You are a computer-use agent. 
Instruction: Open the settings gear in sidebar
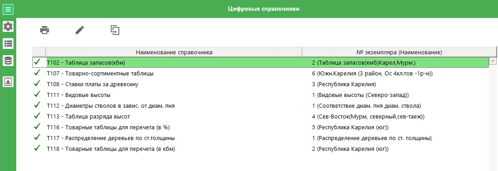coord(8,26)
